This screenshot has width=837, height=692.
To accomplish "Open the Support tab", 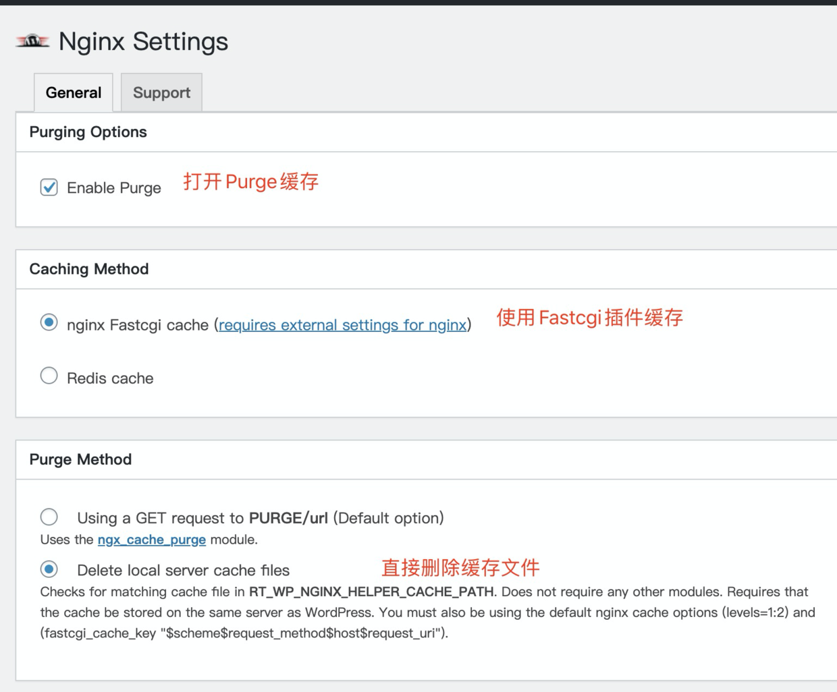I will [x=161, y=92].
